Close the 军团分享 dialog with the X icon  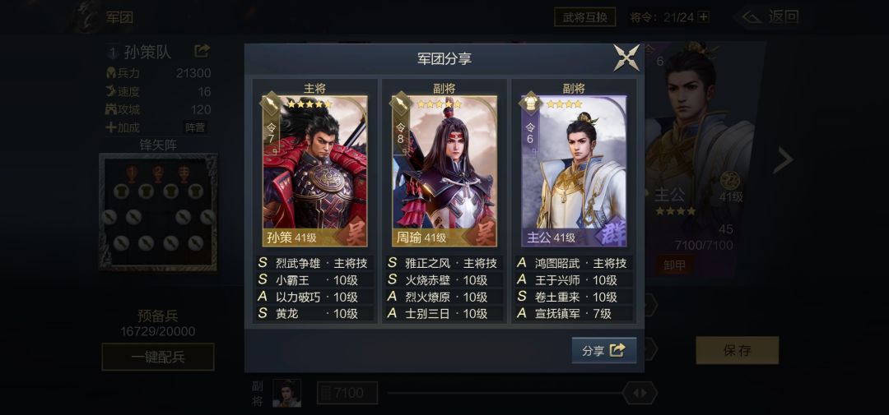(x=626, y=58)
